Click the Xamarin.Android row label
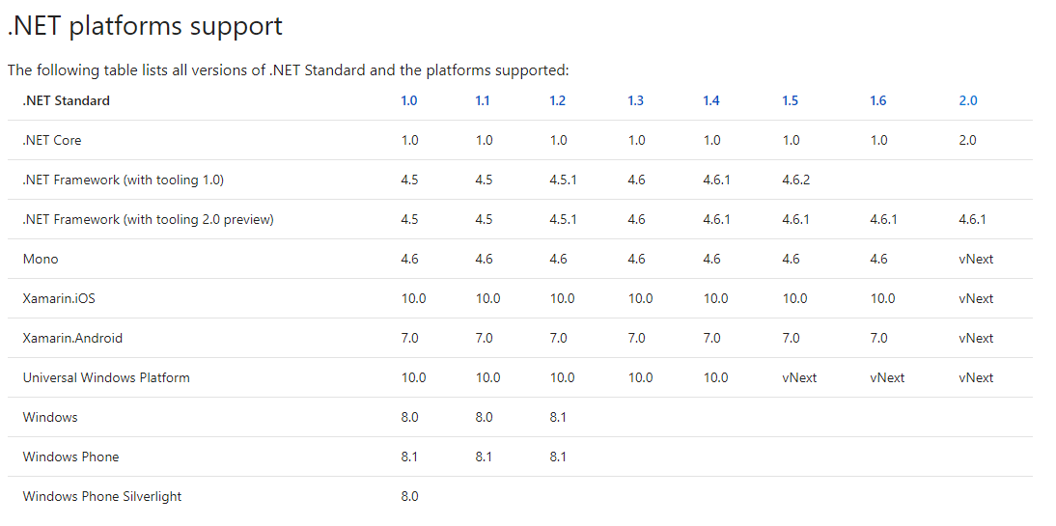Screen dimensions: 1056x526 (72, 338)
